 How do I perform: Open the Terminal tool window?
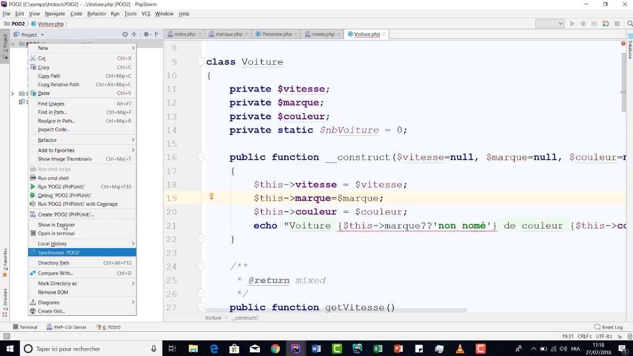coord(25,327)
